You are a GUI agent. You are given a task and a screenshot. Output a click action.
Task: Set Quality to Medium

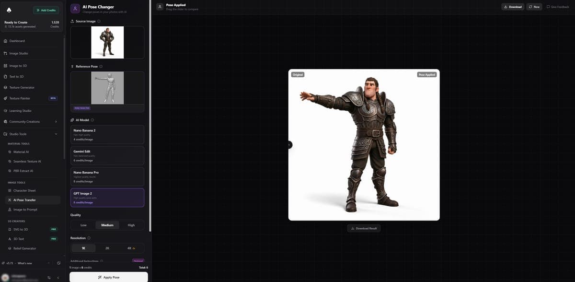107,225
